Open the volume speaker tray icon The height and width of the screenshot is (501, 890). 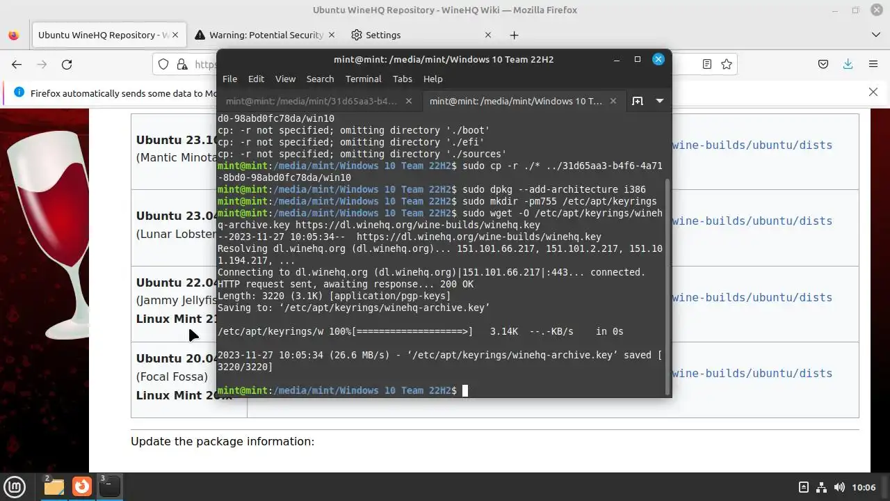pos(839,487)
